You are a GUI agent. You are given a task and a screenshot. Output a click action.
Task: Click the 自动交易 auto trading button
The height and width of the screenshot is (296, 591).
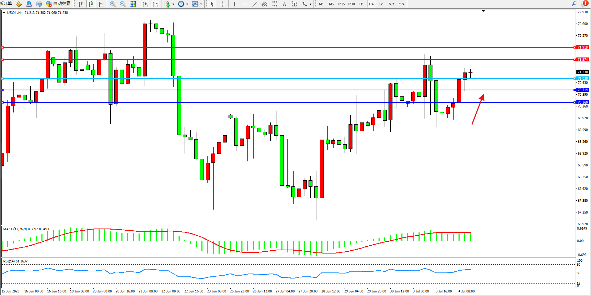pos(58,4)
